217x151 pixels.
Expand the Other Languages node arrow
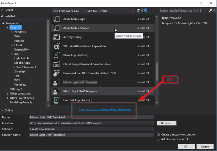pyautogui.click(x=8, y=94)
